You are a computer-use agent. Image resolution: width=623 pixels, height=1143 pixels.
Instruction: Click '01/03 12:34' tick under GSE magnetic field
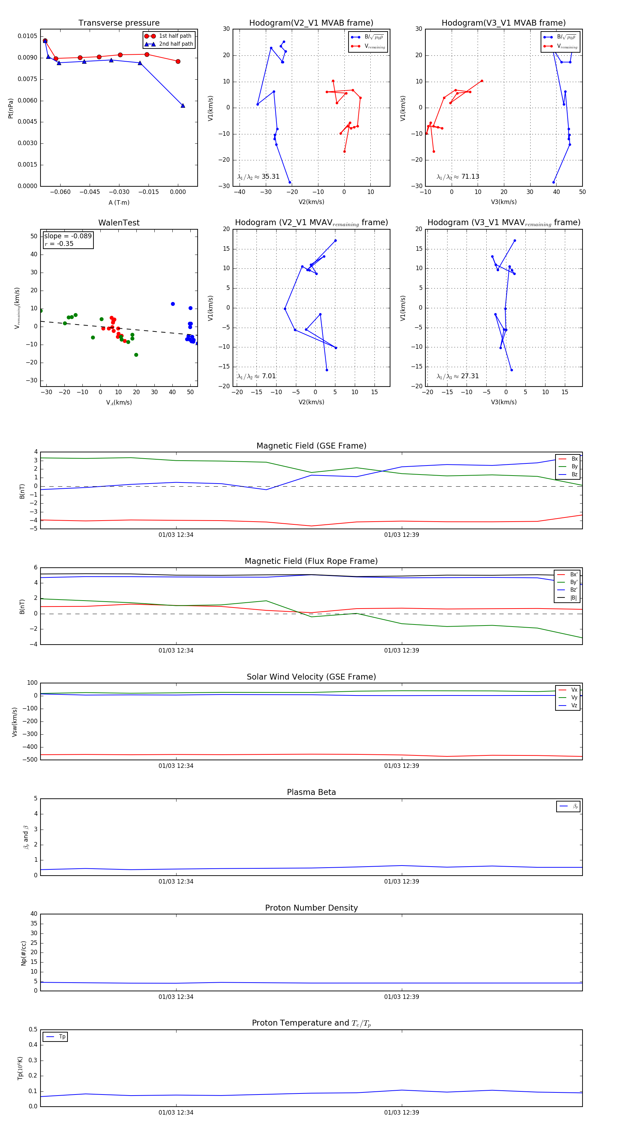(x=176, y=535)
